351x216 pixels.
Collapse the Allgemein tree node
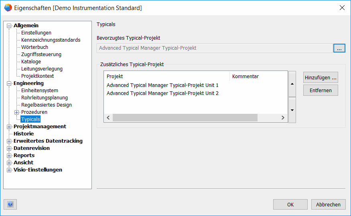tap(9, 26)
